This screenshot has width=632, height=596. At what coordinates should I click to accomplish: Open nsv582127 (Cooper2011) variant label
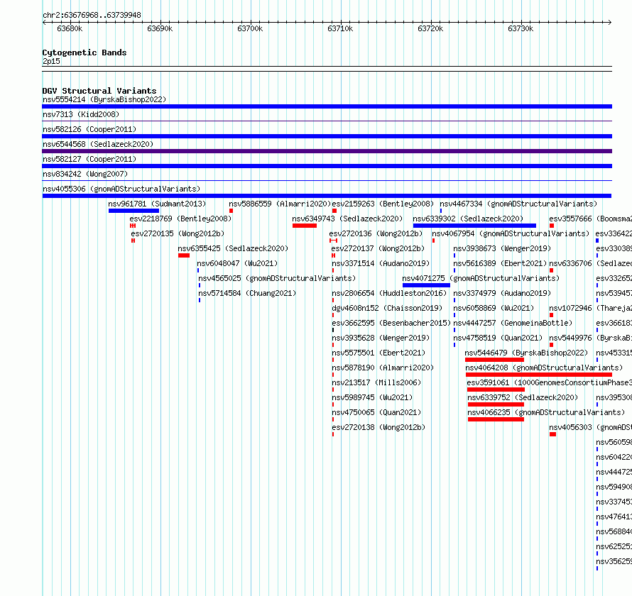tap(89, 159)
